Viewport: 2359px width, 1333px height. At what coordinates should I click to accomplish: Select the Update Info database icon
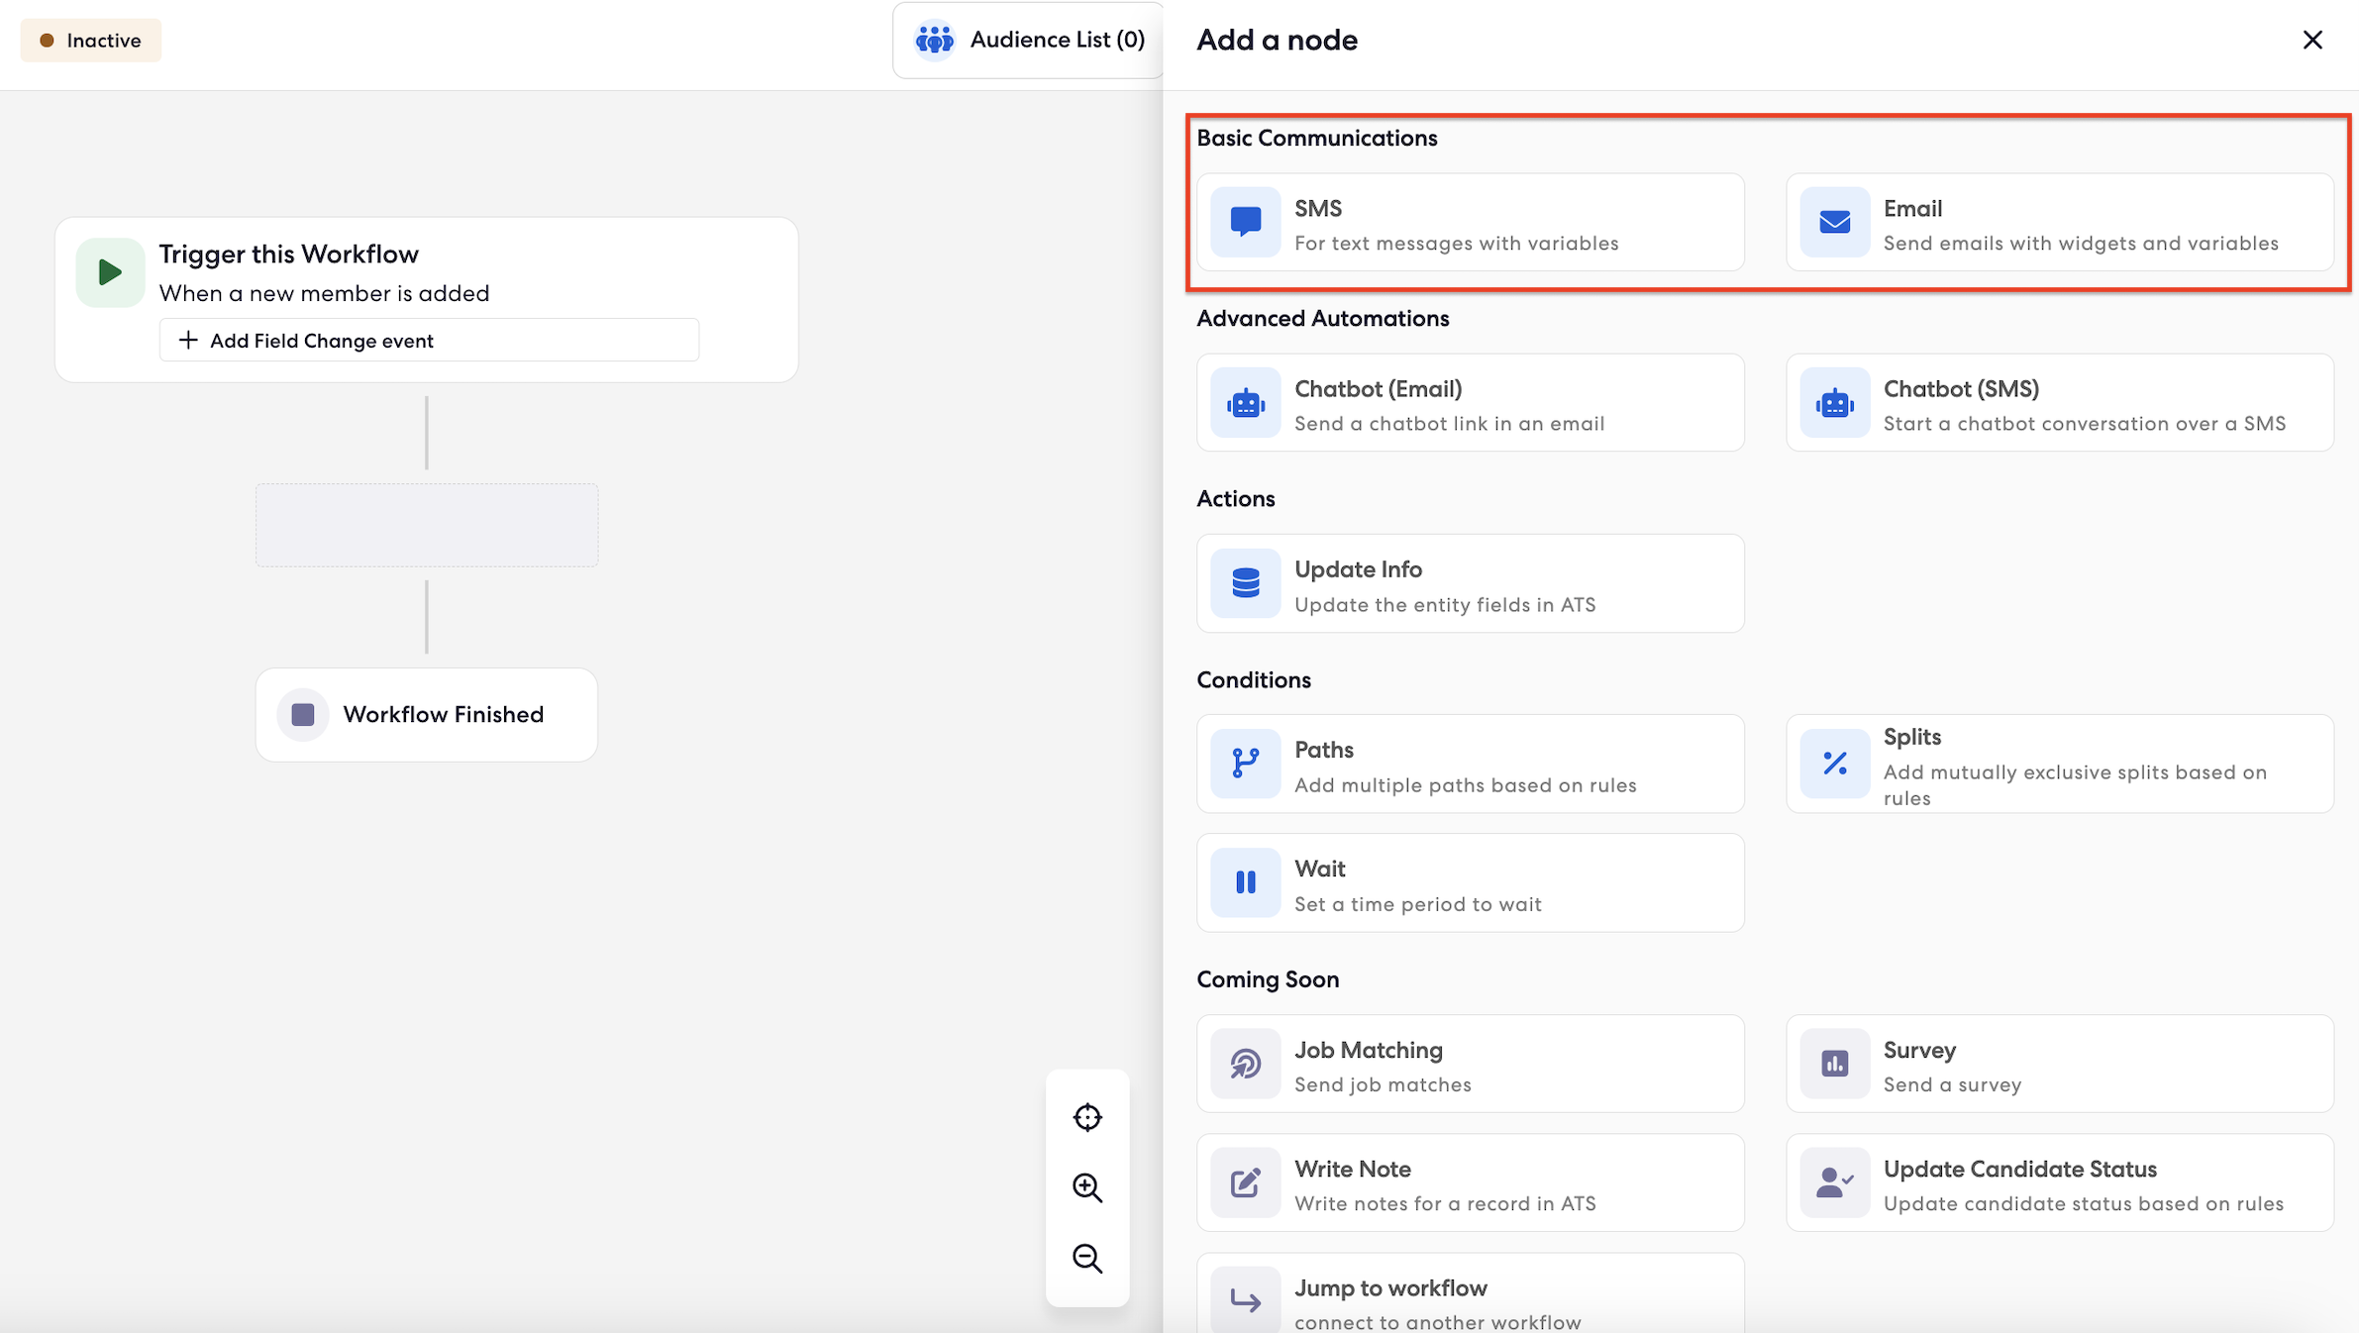click(x=1245, y=583)
